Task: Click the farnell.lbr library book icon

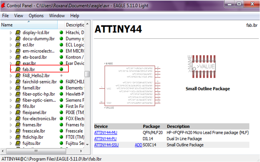Action: coord(18,88)
